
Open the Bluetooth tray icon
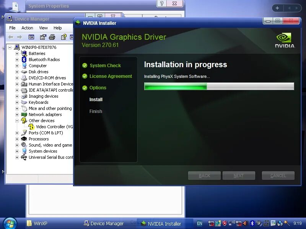252,223
